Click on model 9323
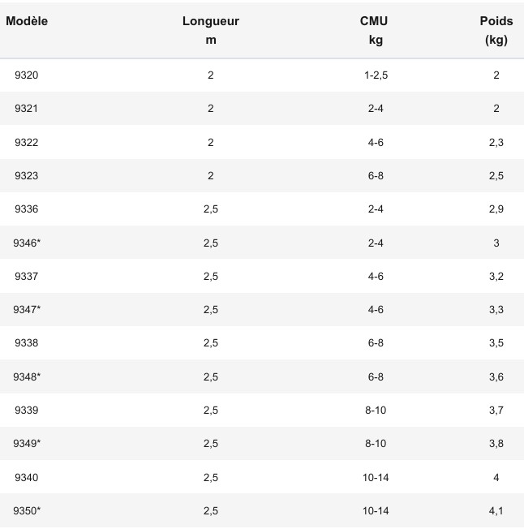The width and height of the screenshot is (524, 529). [x=26, y=176]
